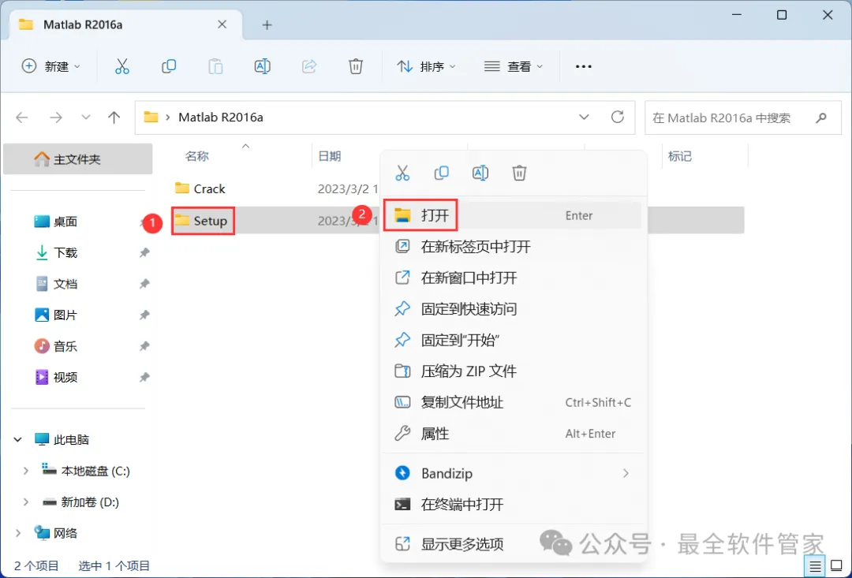Click the Copy icon in the toolbar
The width and height of the screenshot is (852, 578).
pyautogui.click(x=169, y=66)
